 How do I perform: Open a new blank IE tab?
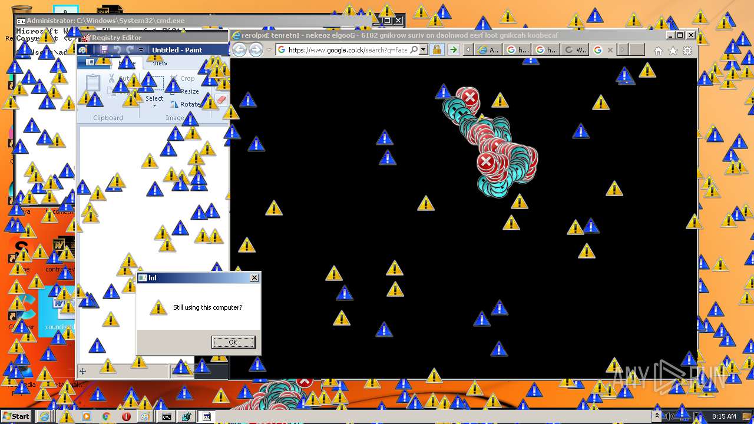click(637, 50)
